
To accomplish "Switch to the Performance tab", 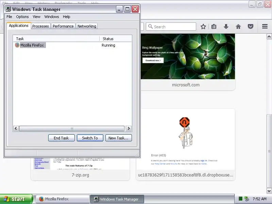I will coord(63,26).
